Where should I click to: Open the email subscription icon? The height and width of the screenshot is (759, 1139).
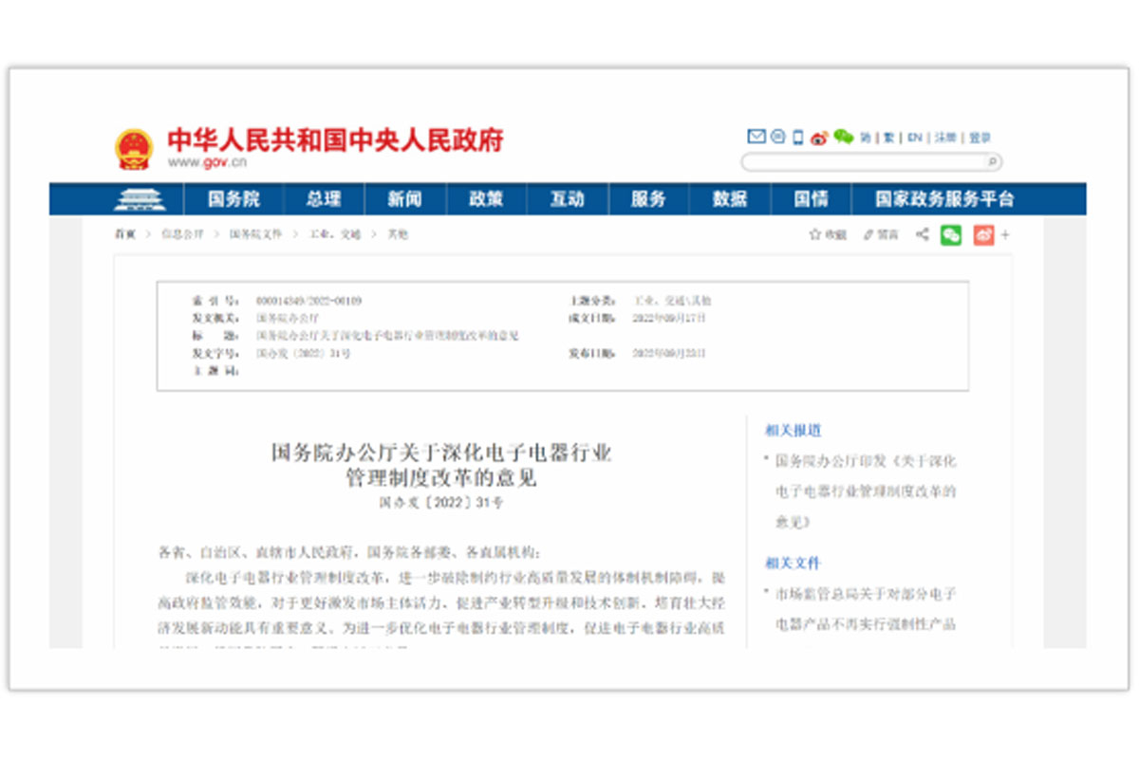[x=756, y=136]
